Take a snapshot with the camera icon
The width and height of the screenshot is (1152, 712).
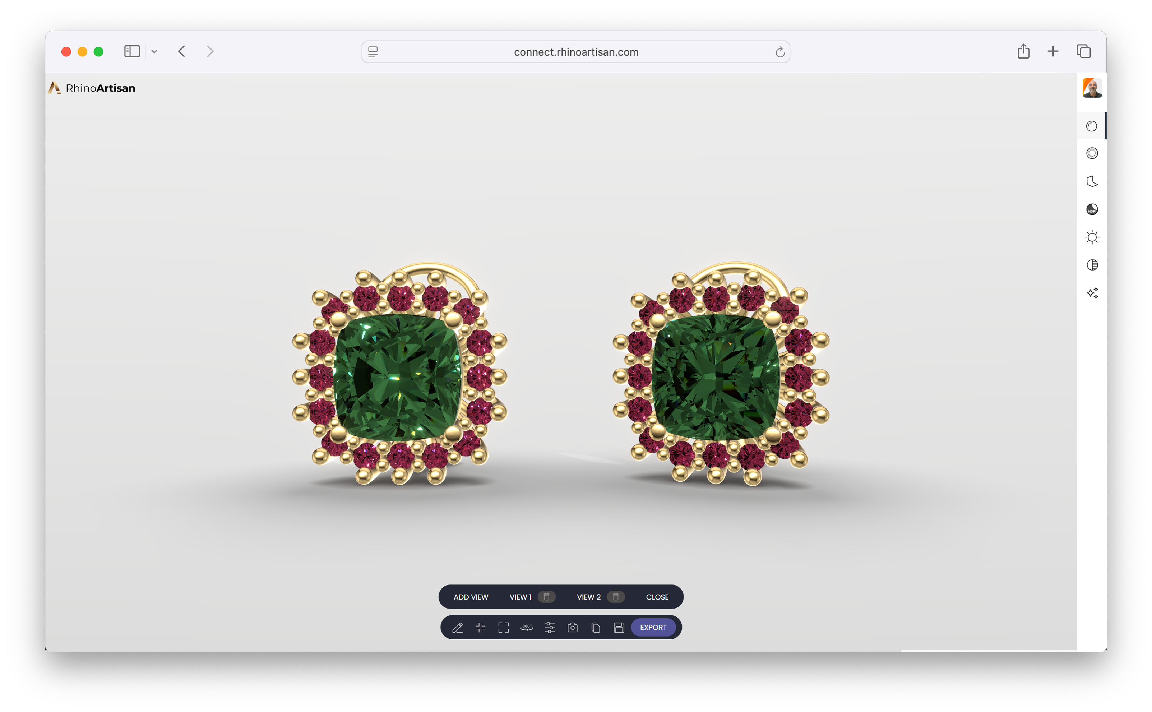573,627
